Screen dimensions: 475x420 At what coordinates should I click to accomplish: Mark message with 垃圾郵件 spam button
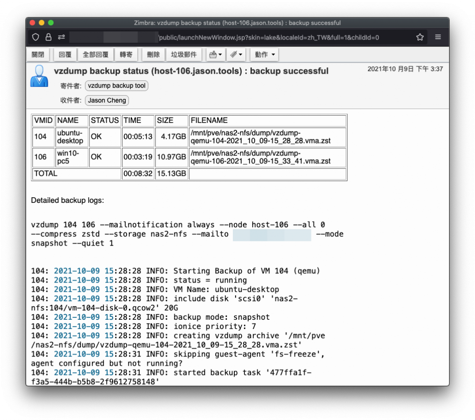[x=184, y=55]
